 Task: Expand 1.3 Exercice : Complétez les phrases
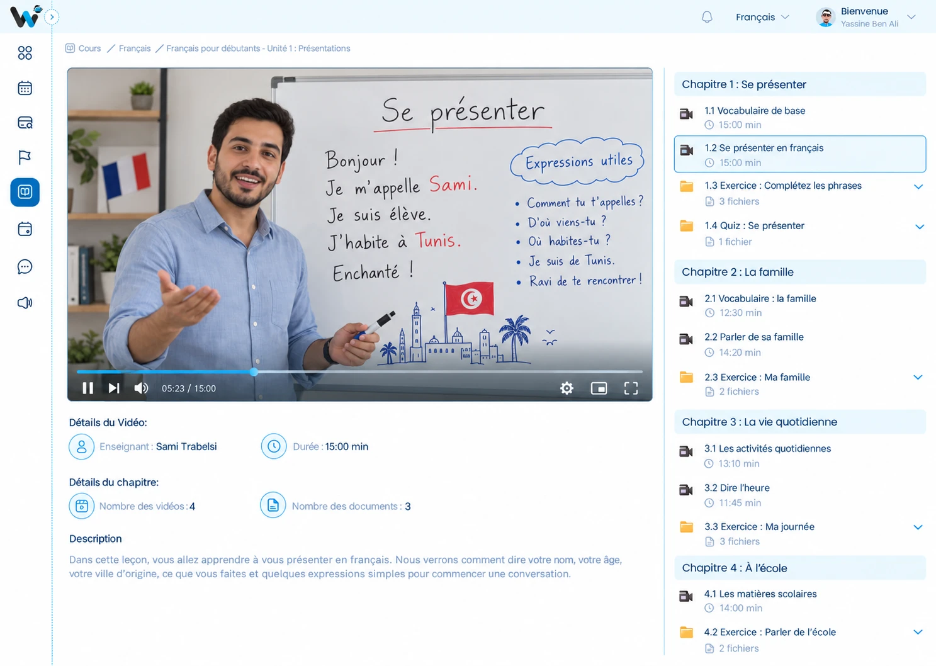pos(918,186)
